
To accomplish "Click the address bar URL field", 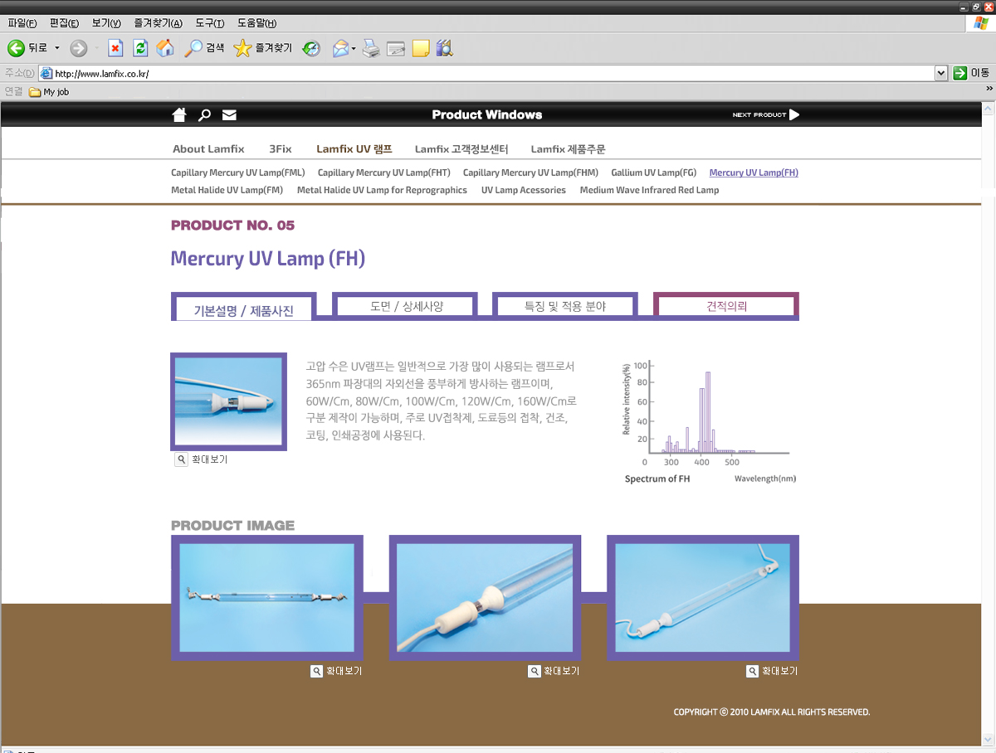I will tap(490, 73).
